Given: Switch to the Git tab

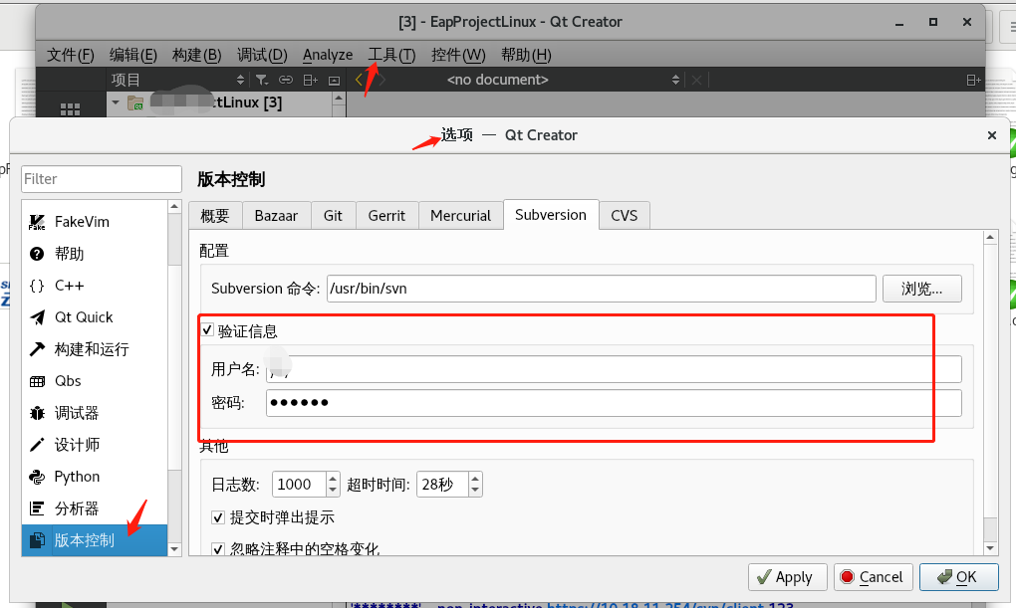Looking at the screenshot, I should coord(333,216).
